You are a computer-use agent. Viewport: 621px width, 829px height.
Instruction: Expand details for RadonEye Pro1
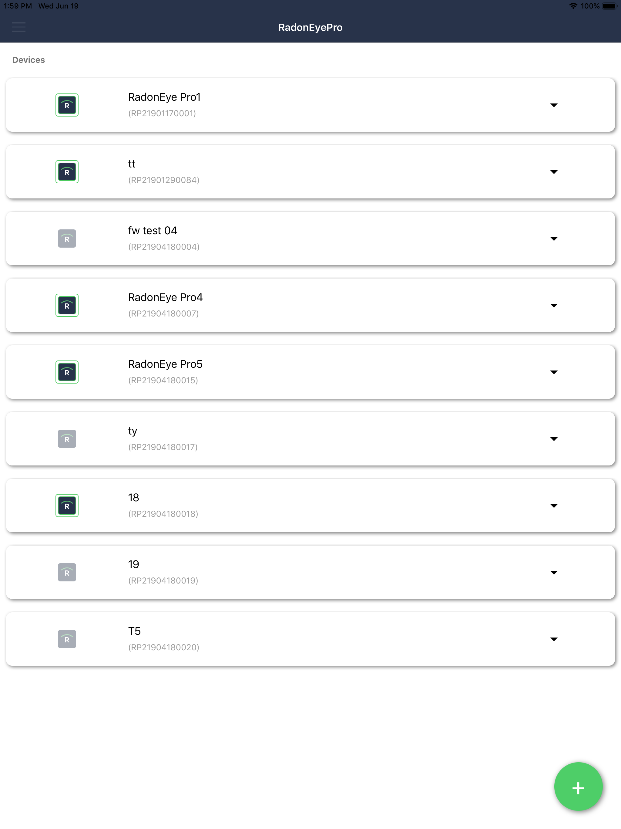[554, 105]
